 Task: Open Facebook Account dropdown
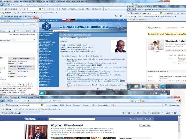149,119
